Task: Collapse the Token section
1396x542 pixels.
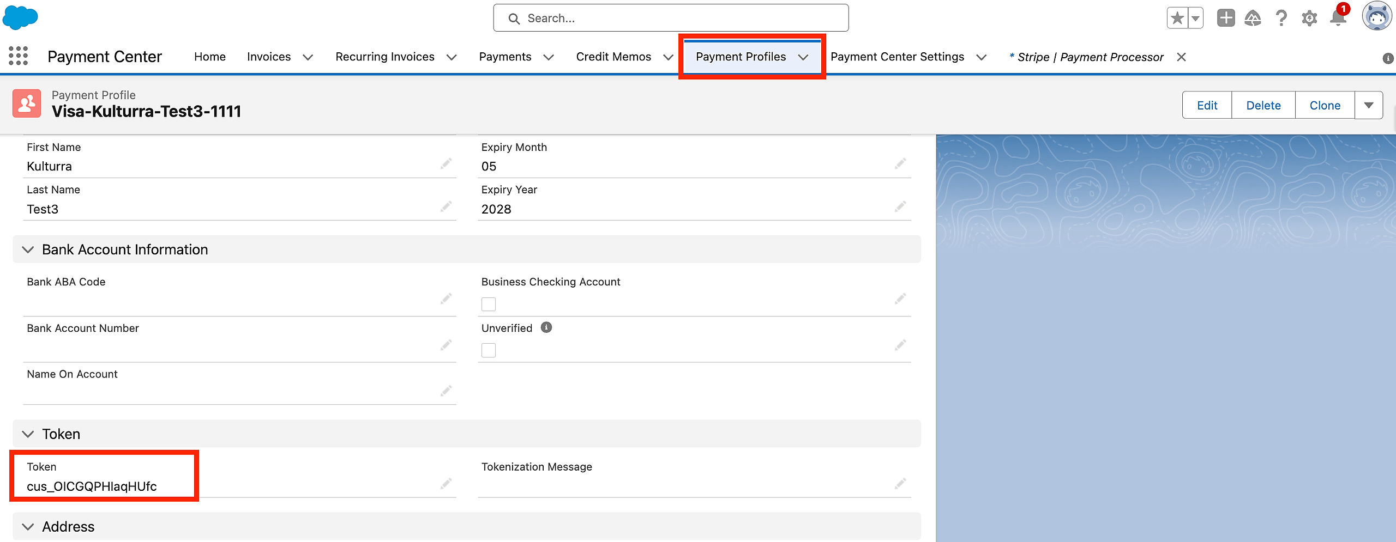Action: [x=28, y=434]
